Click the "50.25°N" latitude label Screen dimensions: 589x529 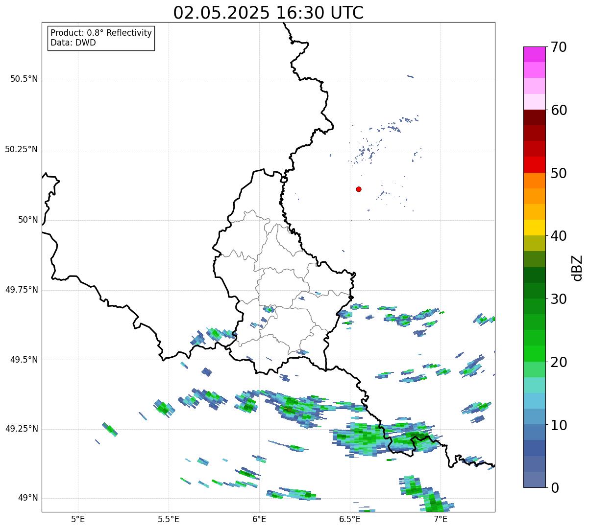[x=21, y=149]
